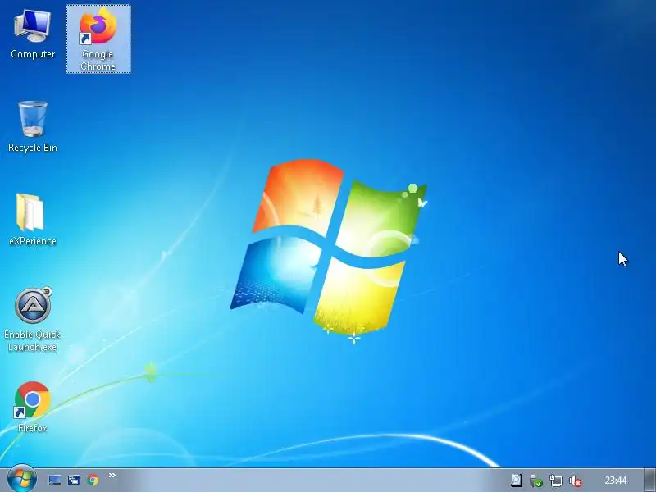Expand Quick Launch overflow chevron
Image resolution: width=656 pixels, height=492 pixels.
click(x=112, y=476)
